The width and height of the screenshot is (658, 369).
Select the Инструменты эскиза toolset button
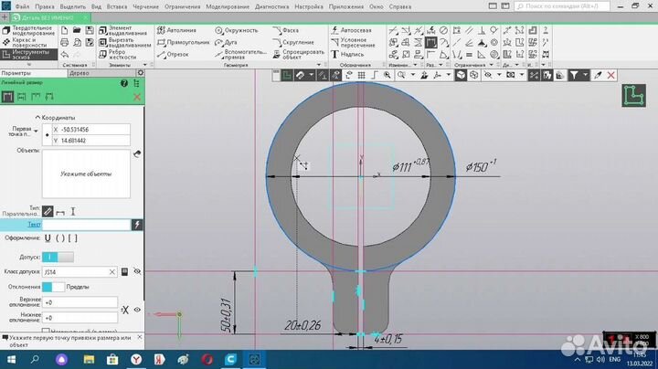point(27,54)
